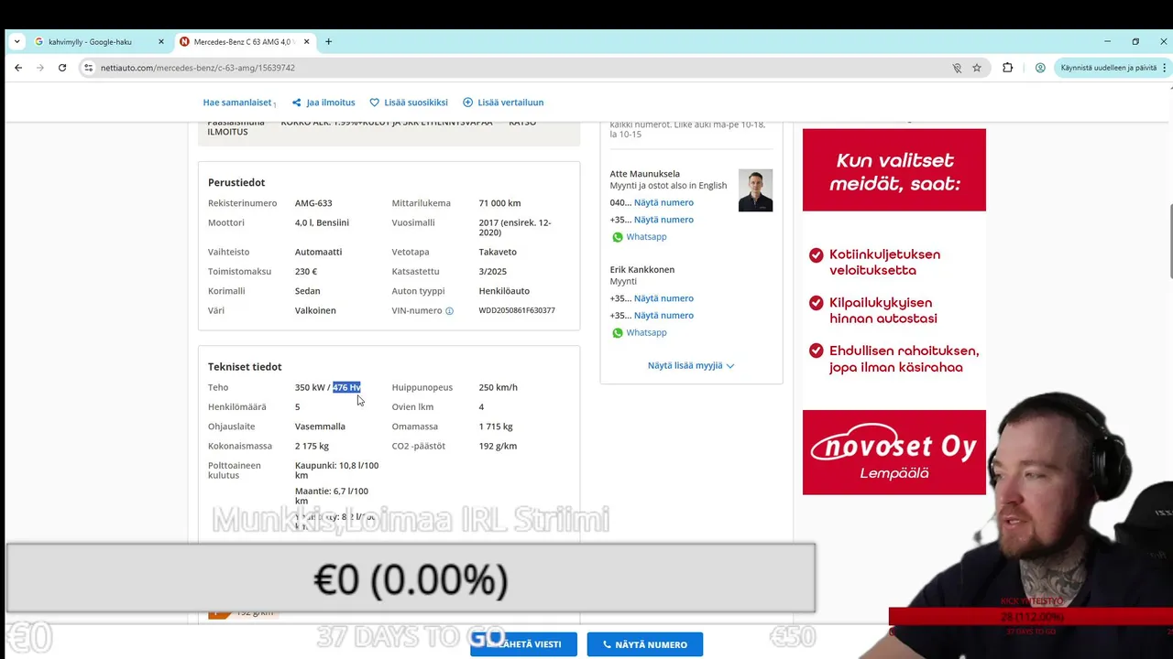Open site information icon in address bar
Image resolution: width=1173 pixels, height=659 pixels.
click(x=89, y=68)
